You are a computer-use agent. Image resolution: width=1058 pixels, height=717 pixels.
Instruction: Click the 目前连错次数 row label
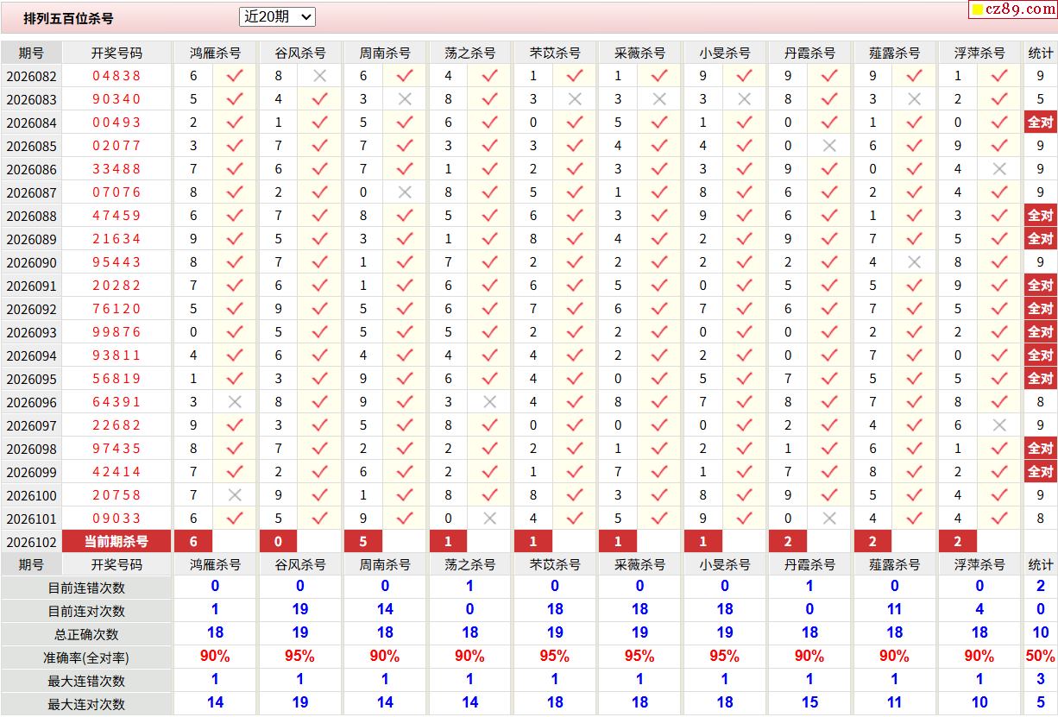coord(86,588)
